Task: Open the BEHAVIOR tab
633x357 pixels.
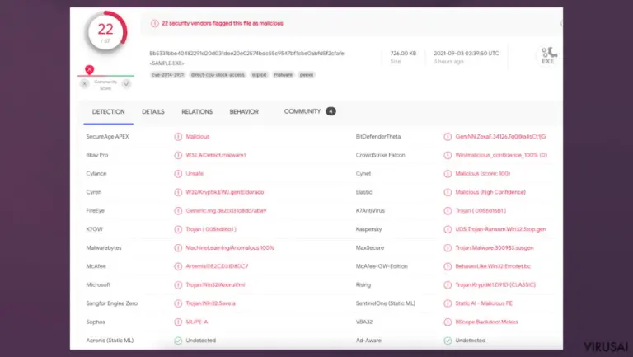Action: coord(244,112)
